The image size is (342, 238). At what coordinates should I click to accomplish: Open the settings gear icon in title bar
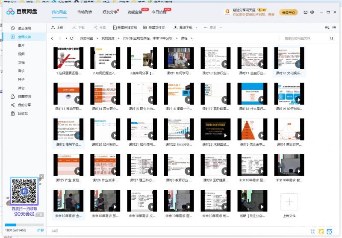click(312, 12)
